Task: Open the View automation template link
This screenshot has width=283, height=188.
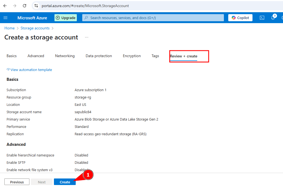Action: tap(29, 70)
